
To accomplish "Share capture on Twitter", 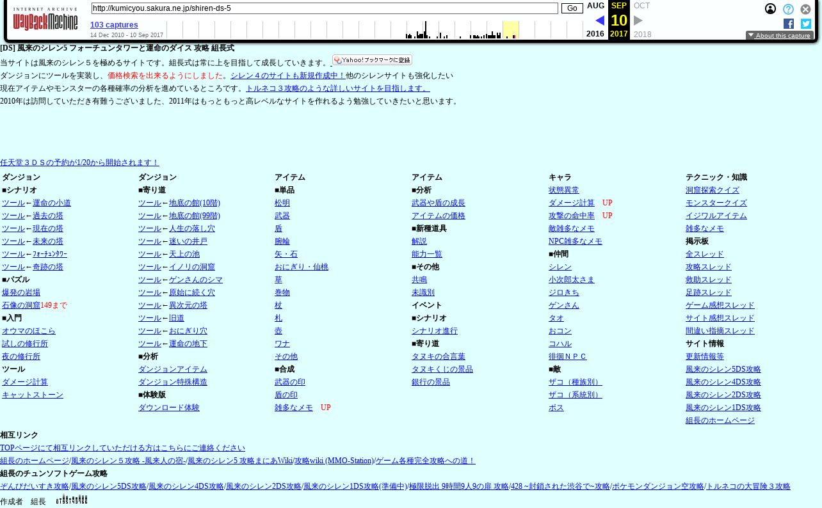I will [805, 24].
